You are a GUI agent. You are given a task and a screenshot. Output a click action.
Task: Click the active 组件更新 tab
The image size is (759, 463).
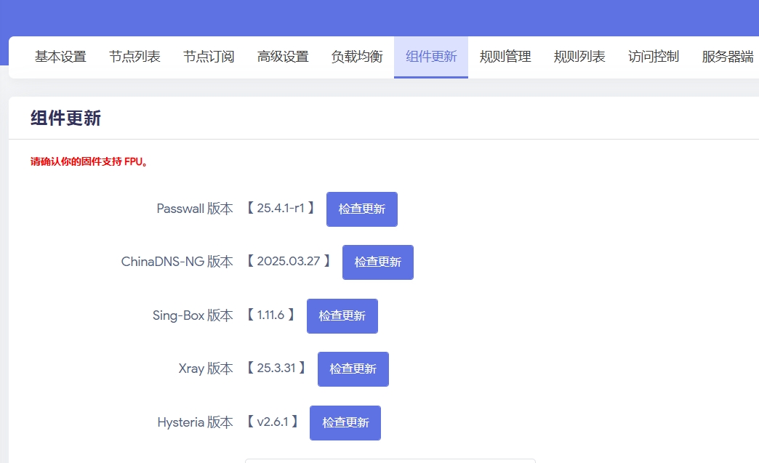(x=431, y=57)
